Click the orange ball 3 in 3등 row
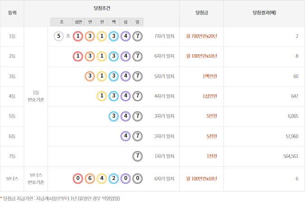This screenshot has width=307, height=203. [90, 76]
